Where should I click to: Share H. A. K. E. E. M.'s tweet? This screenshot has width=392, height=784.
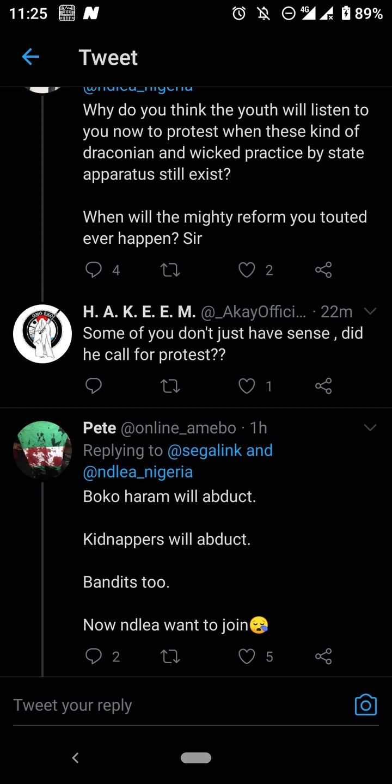323,386
